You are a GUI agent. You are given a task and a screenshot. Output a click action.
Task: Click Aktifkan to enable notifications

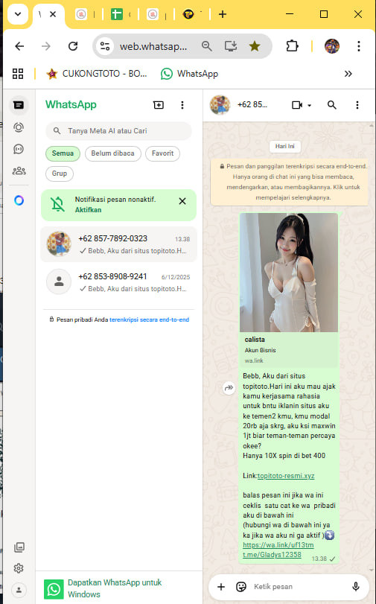(88, 210)
